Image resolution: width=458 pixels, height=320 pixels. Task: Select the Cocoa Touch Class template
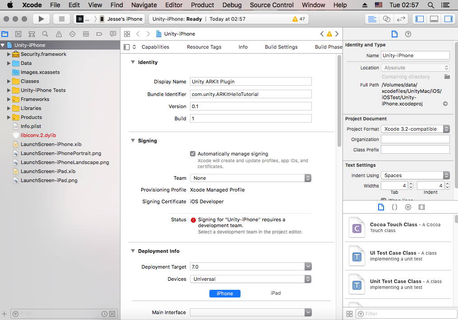tap(398, 228)
